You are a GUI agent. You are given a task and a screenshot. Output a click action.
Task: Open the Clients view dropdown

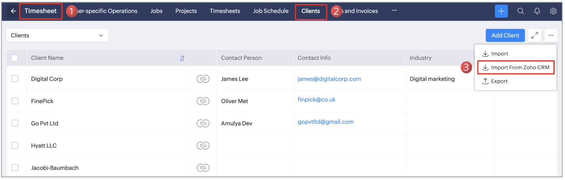(x=57, y=35)
